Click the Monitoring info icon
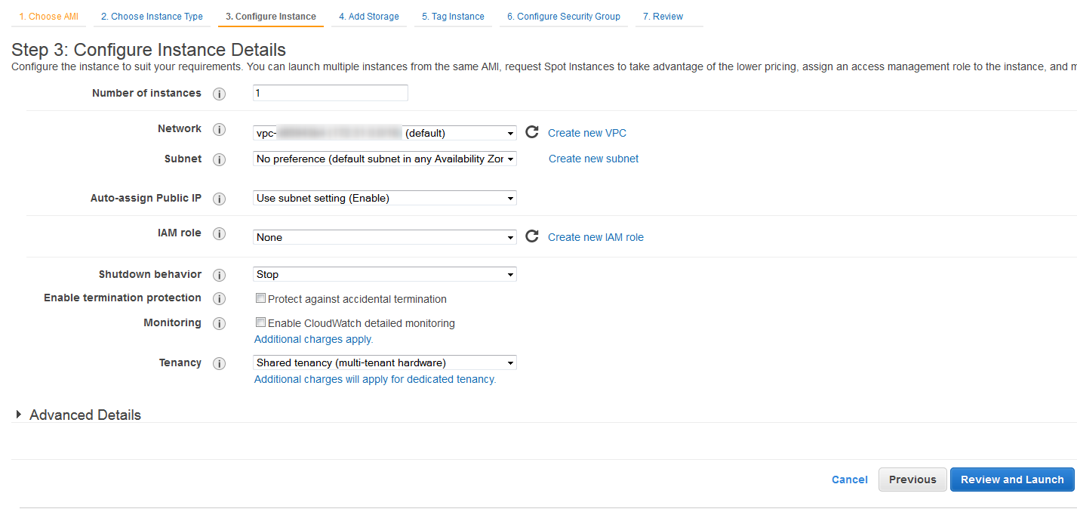 [x=219, y=323]
